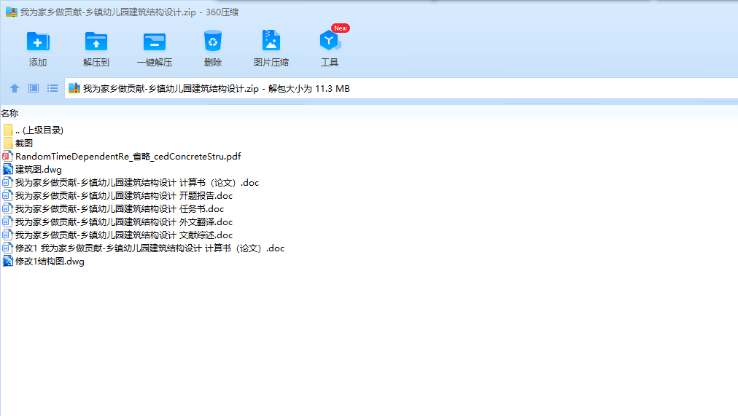The width and height of the screenshot is (738, 416).
Task: Select 修改1 我为家乡做贡献 计算书（论文）.doc
Action: point(149,248)
